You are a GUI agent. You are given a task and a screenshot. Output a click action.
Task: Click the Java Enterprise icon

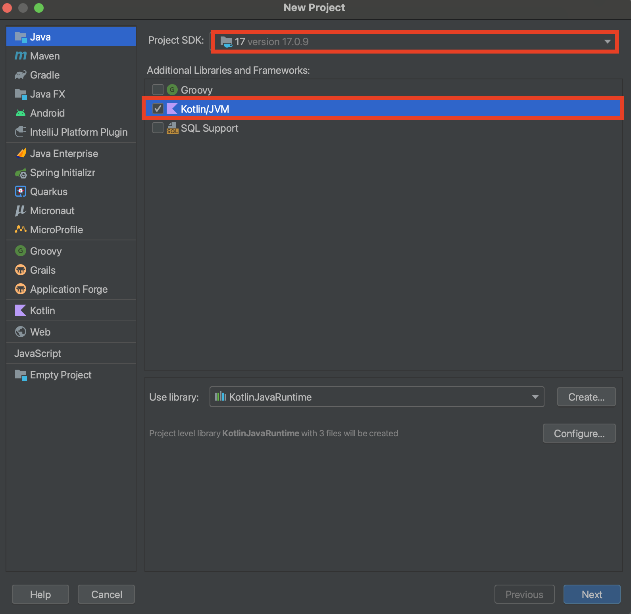[21, 153]
